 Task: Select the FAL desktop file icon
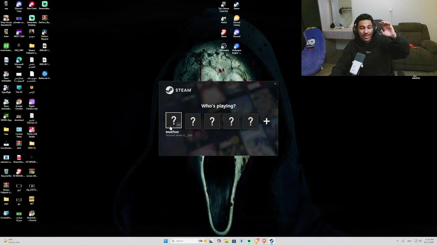coord(6,61)
